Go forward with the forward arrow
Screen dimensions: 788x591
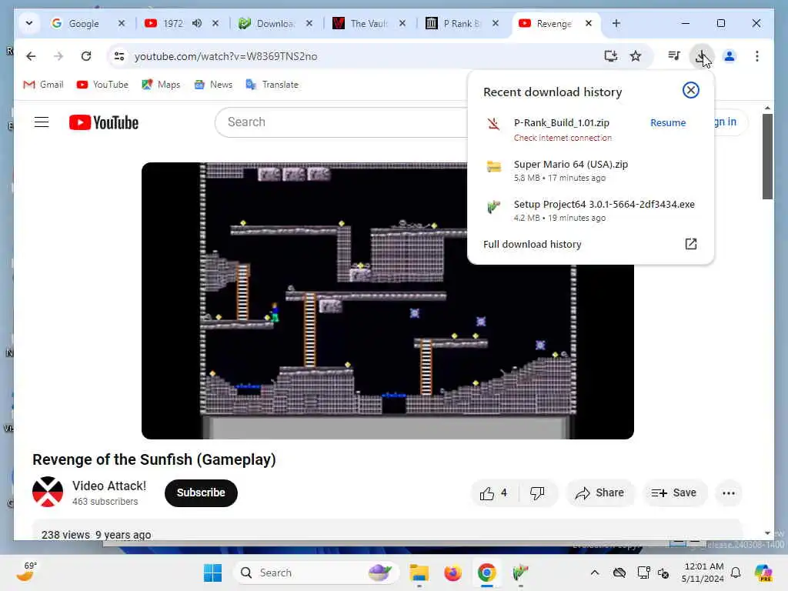coord(58,56)
